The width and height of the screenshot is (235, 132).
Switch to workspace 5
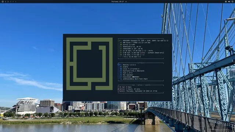click(x=15, y=1)
